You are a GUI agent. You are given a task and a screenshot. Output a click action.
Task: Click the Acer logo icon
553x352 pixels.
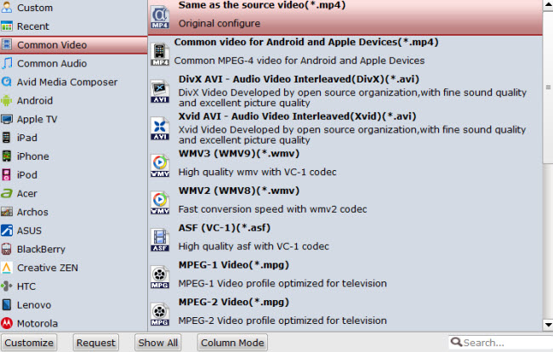6,194
